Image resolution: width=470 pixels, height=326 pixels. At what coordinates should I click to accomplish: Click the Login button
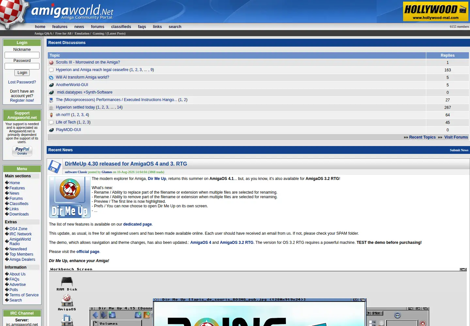click(22, 73)
